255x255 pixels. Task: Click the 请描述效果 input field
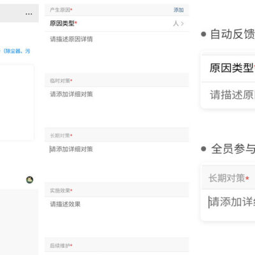117,217
